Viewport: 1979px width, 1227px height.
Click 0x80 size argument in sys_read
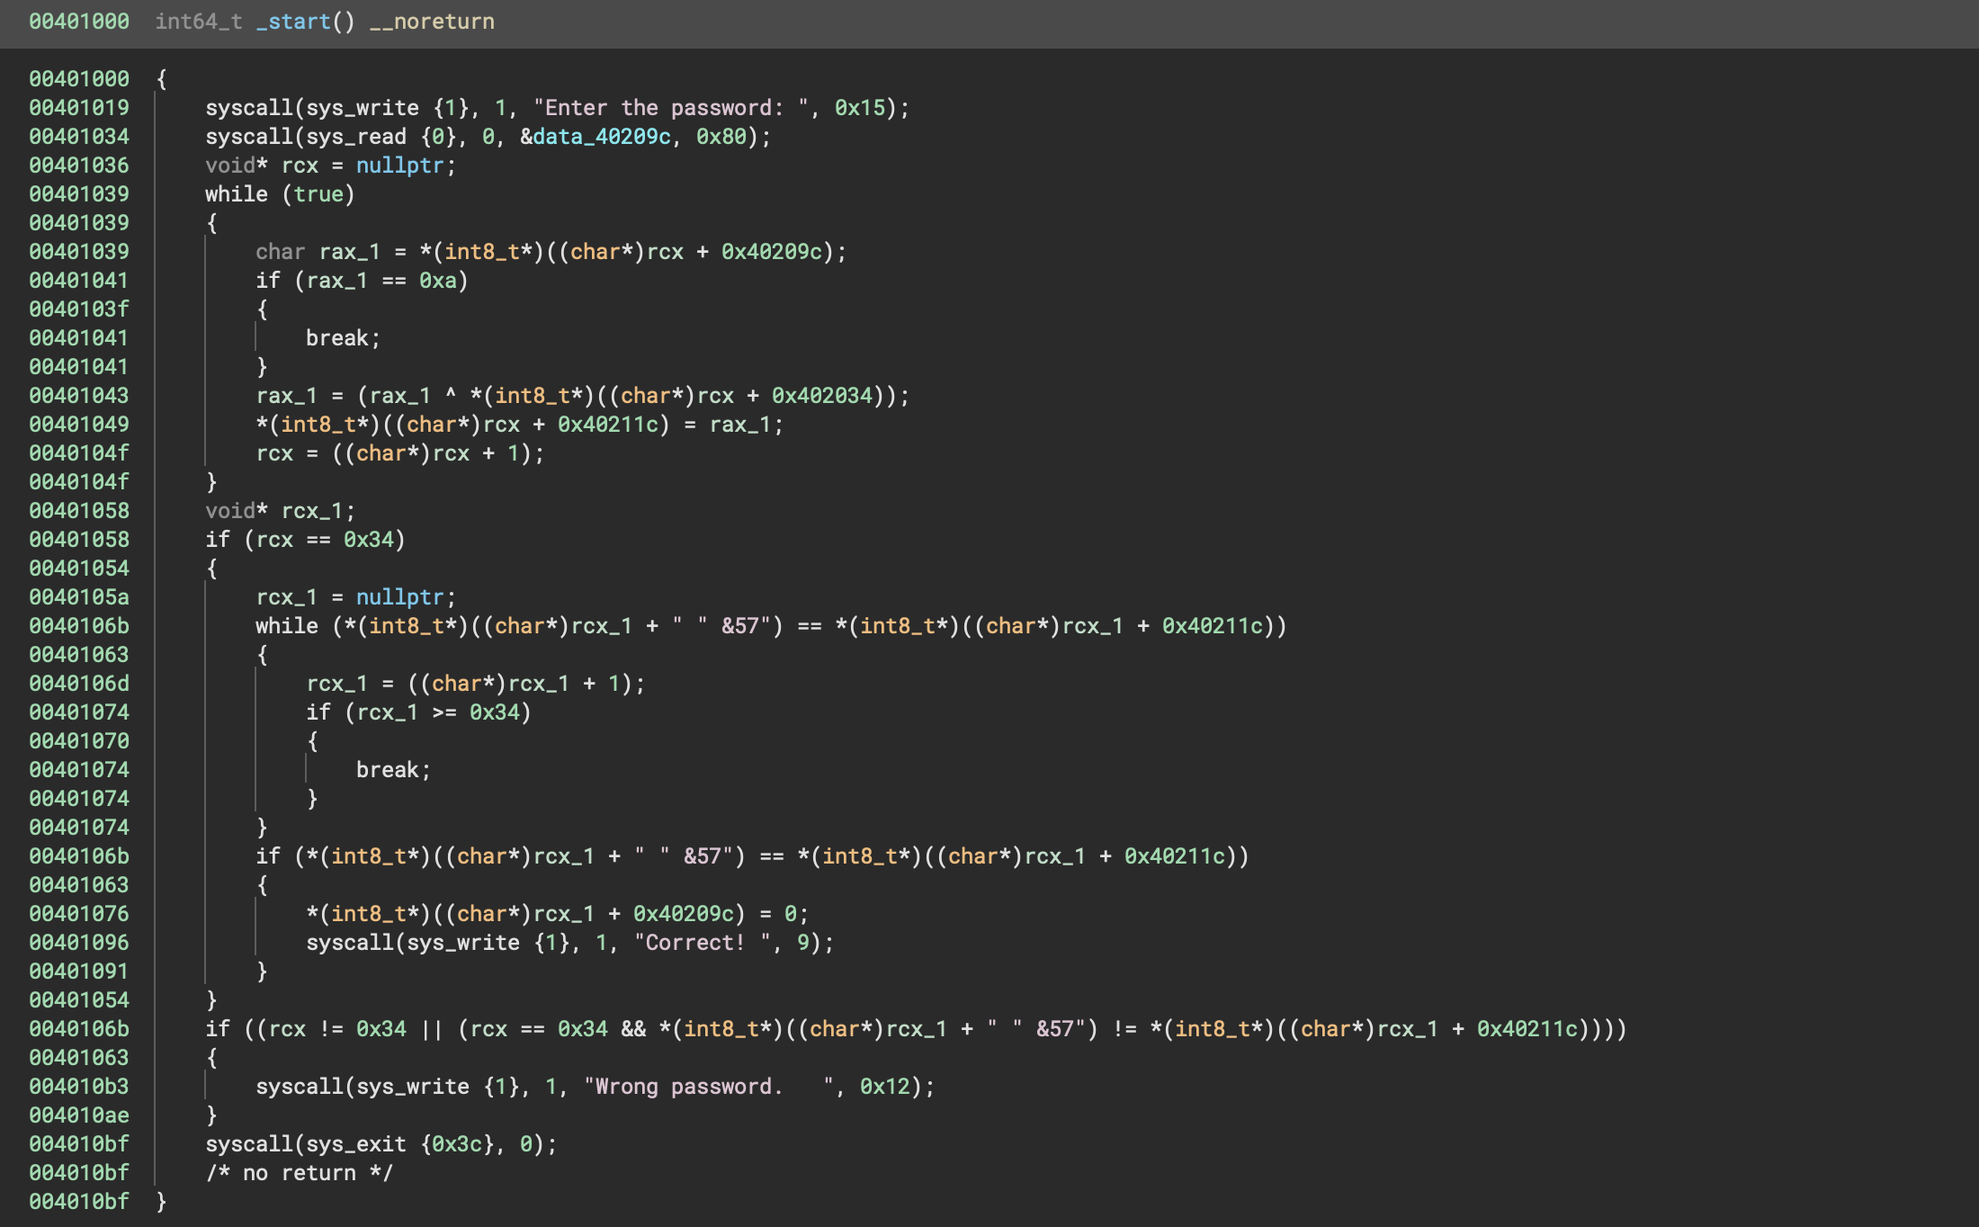721,137
